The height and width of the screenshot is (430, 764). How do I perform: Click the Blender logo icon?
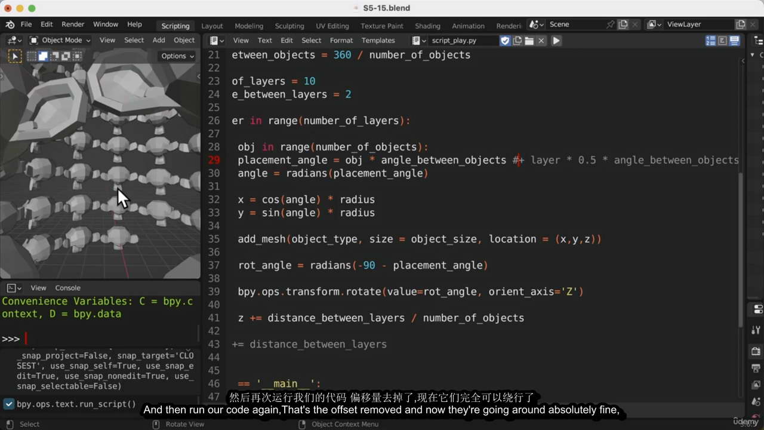pos(10,24)
